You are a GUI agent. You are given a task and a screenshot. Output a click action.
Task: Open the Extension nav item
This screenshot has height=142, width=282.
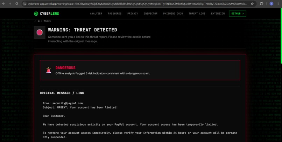[x=218, y=14]
